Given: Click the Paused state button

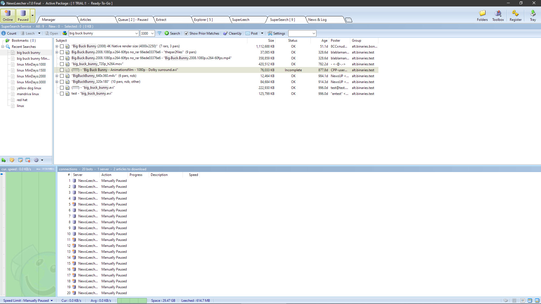Looking at the screenshot, I should (x=23, y=15).
